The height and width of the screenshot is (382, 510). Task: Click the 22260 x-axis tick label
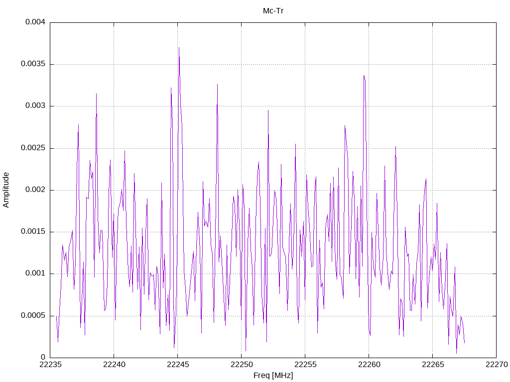click(369, 365)
